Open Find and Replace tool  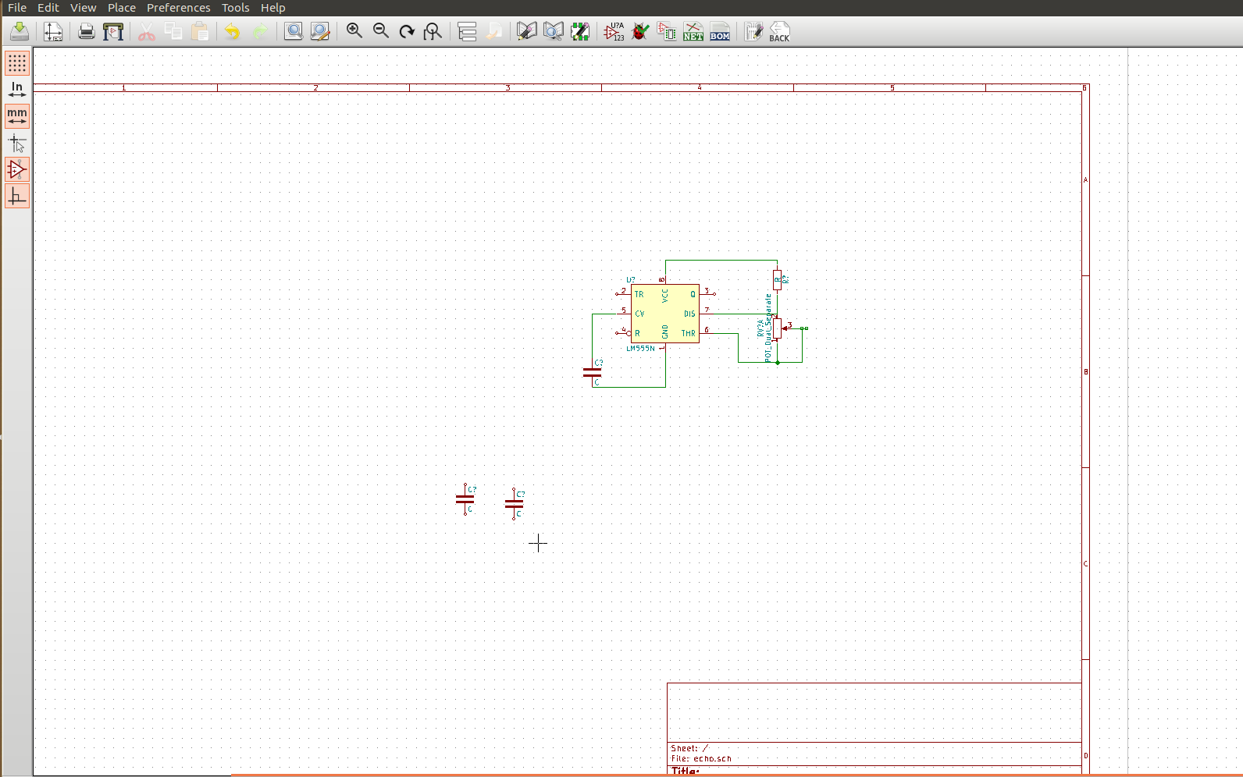[319, 31]
